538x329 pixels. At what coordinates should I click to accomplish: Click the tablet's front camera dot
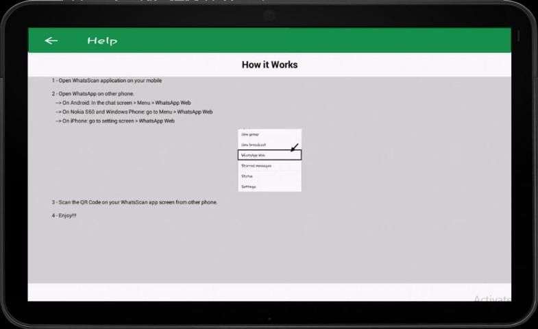269,14
